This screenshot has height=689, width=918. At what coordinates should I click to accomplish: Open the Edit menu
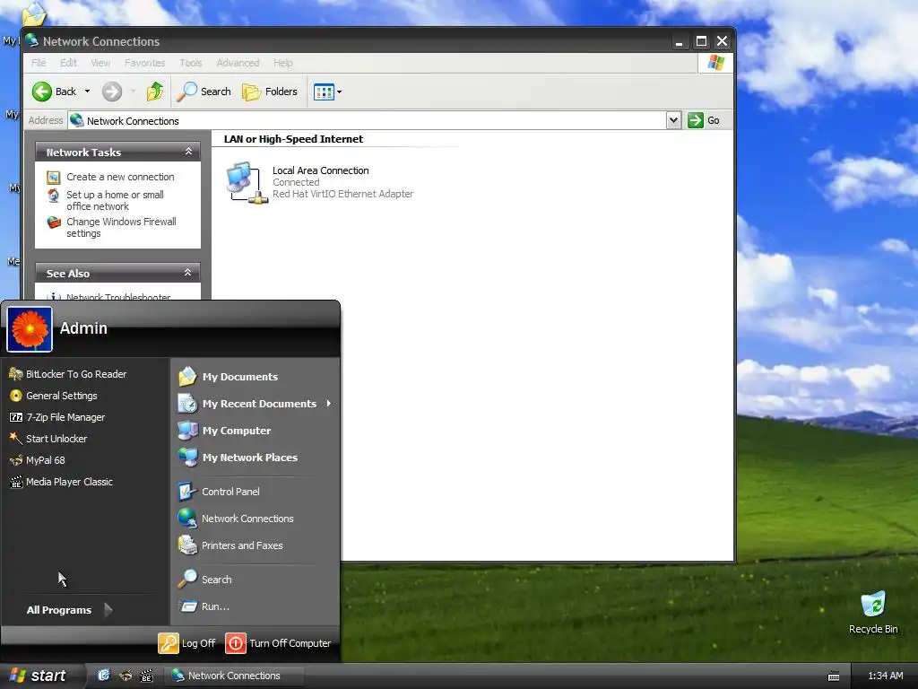click(68, 63)
